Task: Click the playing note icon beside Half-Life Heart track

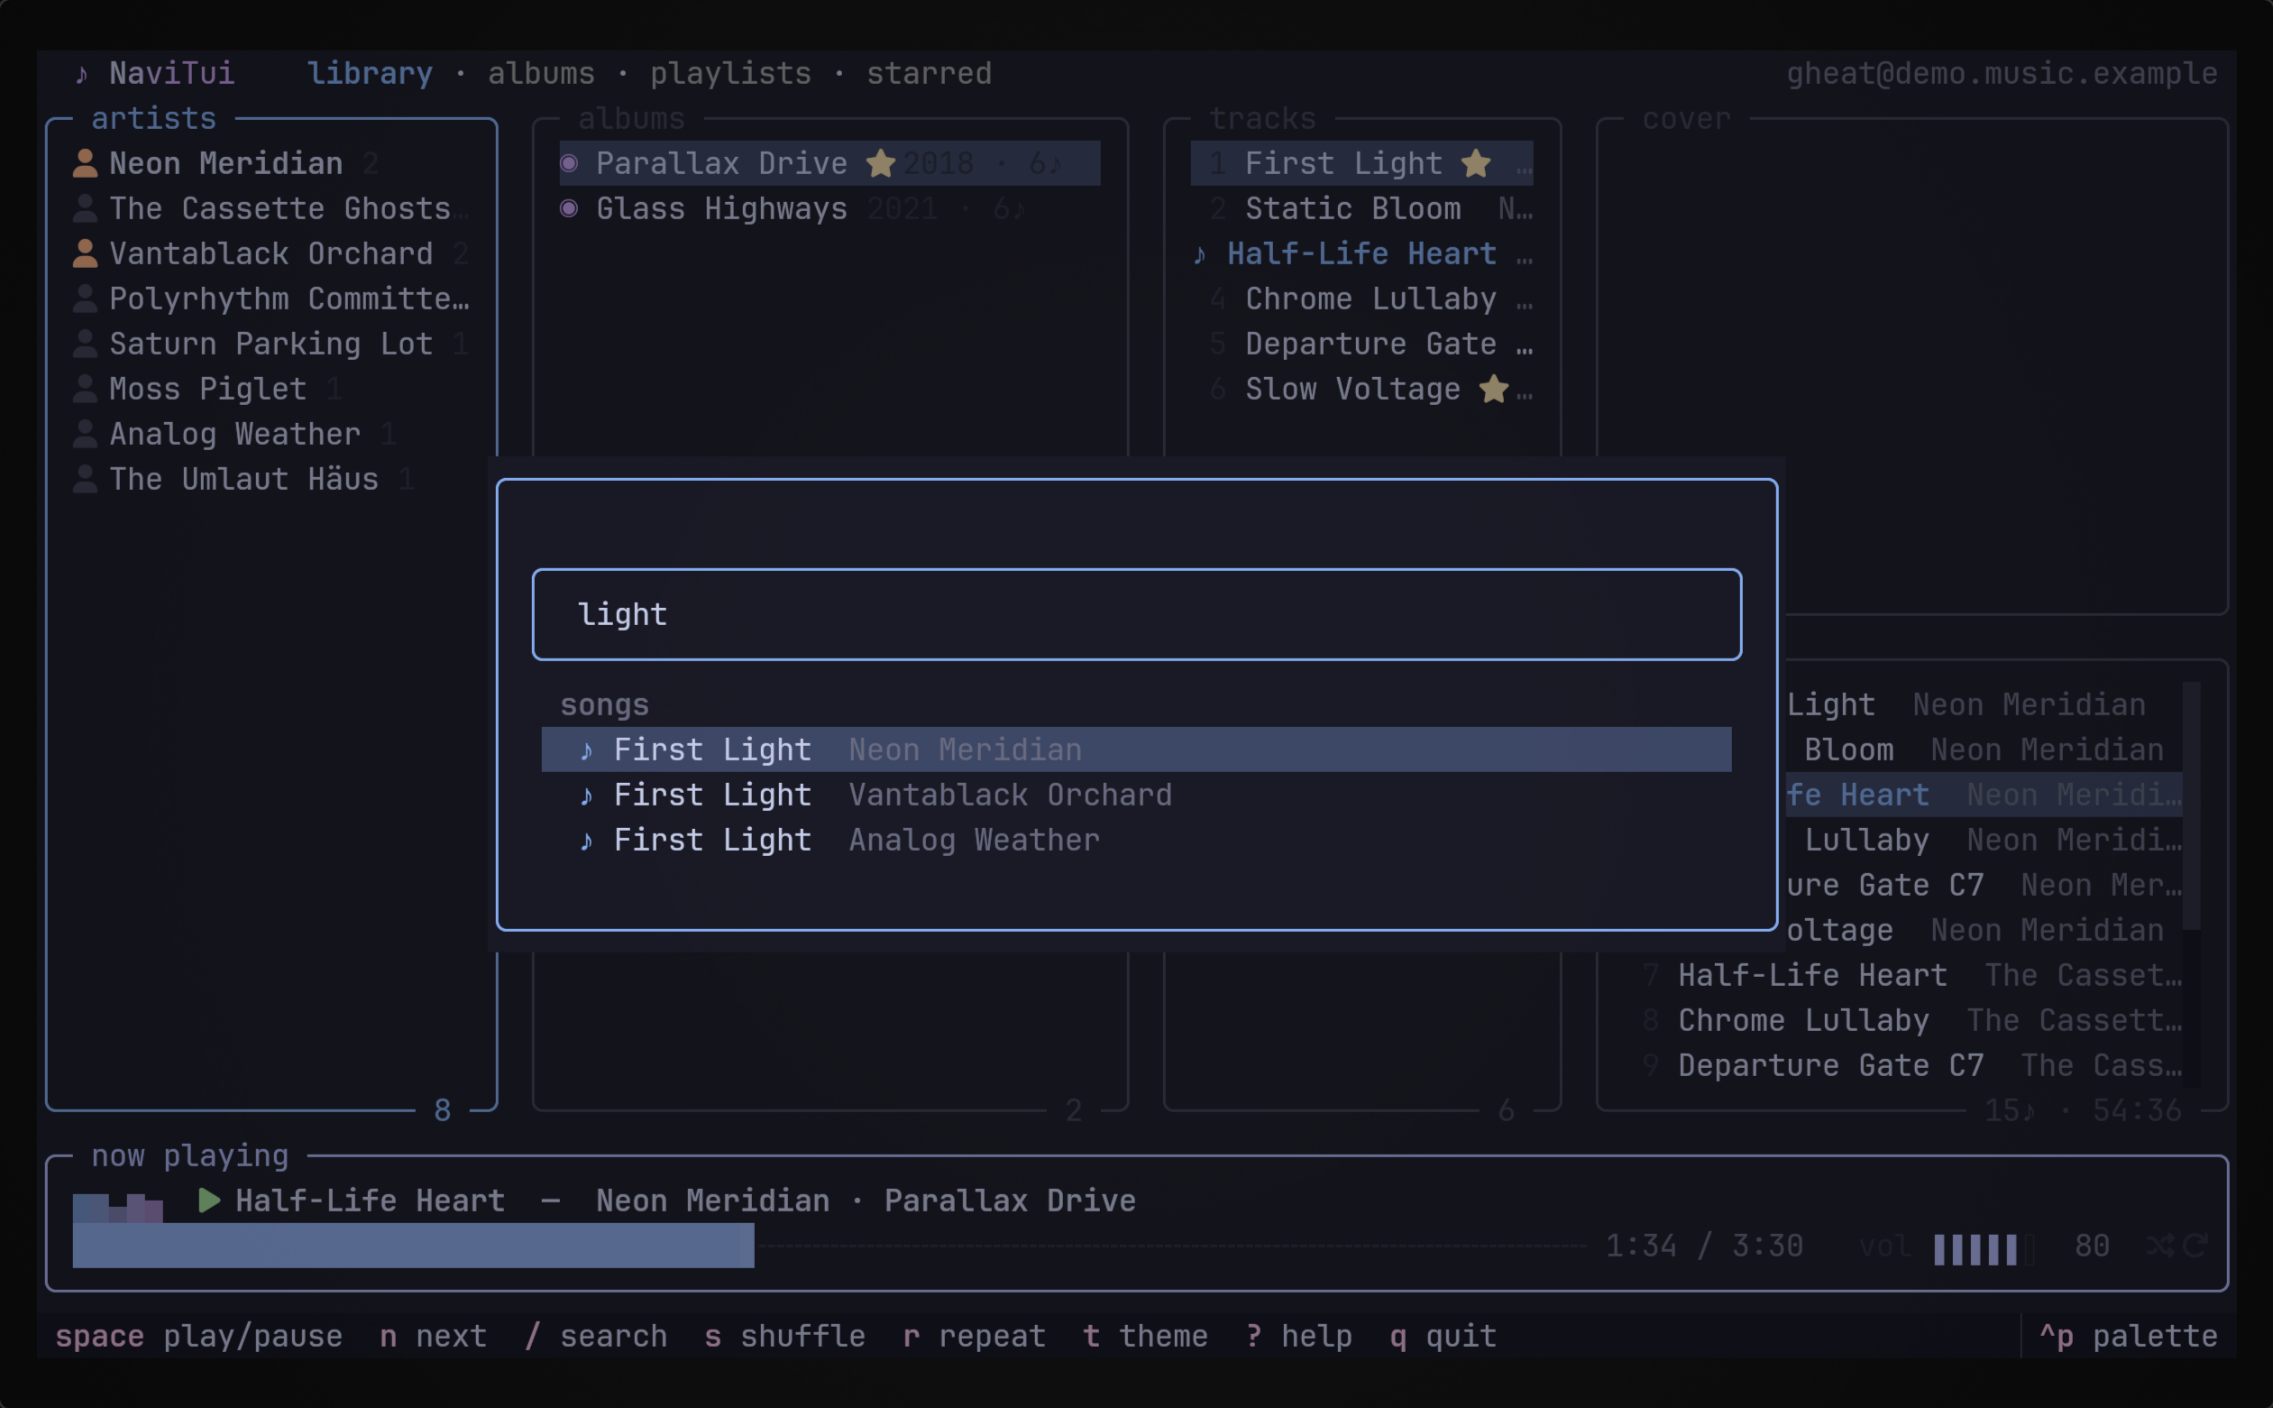Action: [x=1200, y=253]
